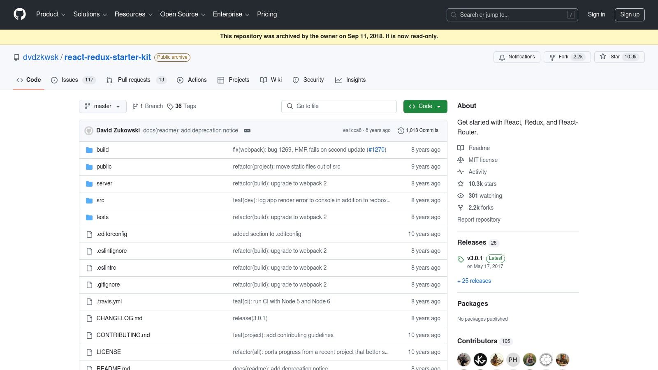658x370 pixels.
Task: Open the Wiki tab
Action: tap(271, 80)
